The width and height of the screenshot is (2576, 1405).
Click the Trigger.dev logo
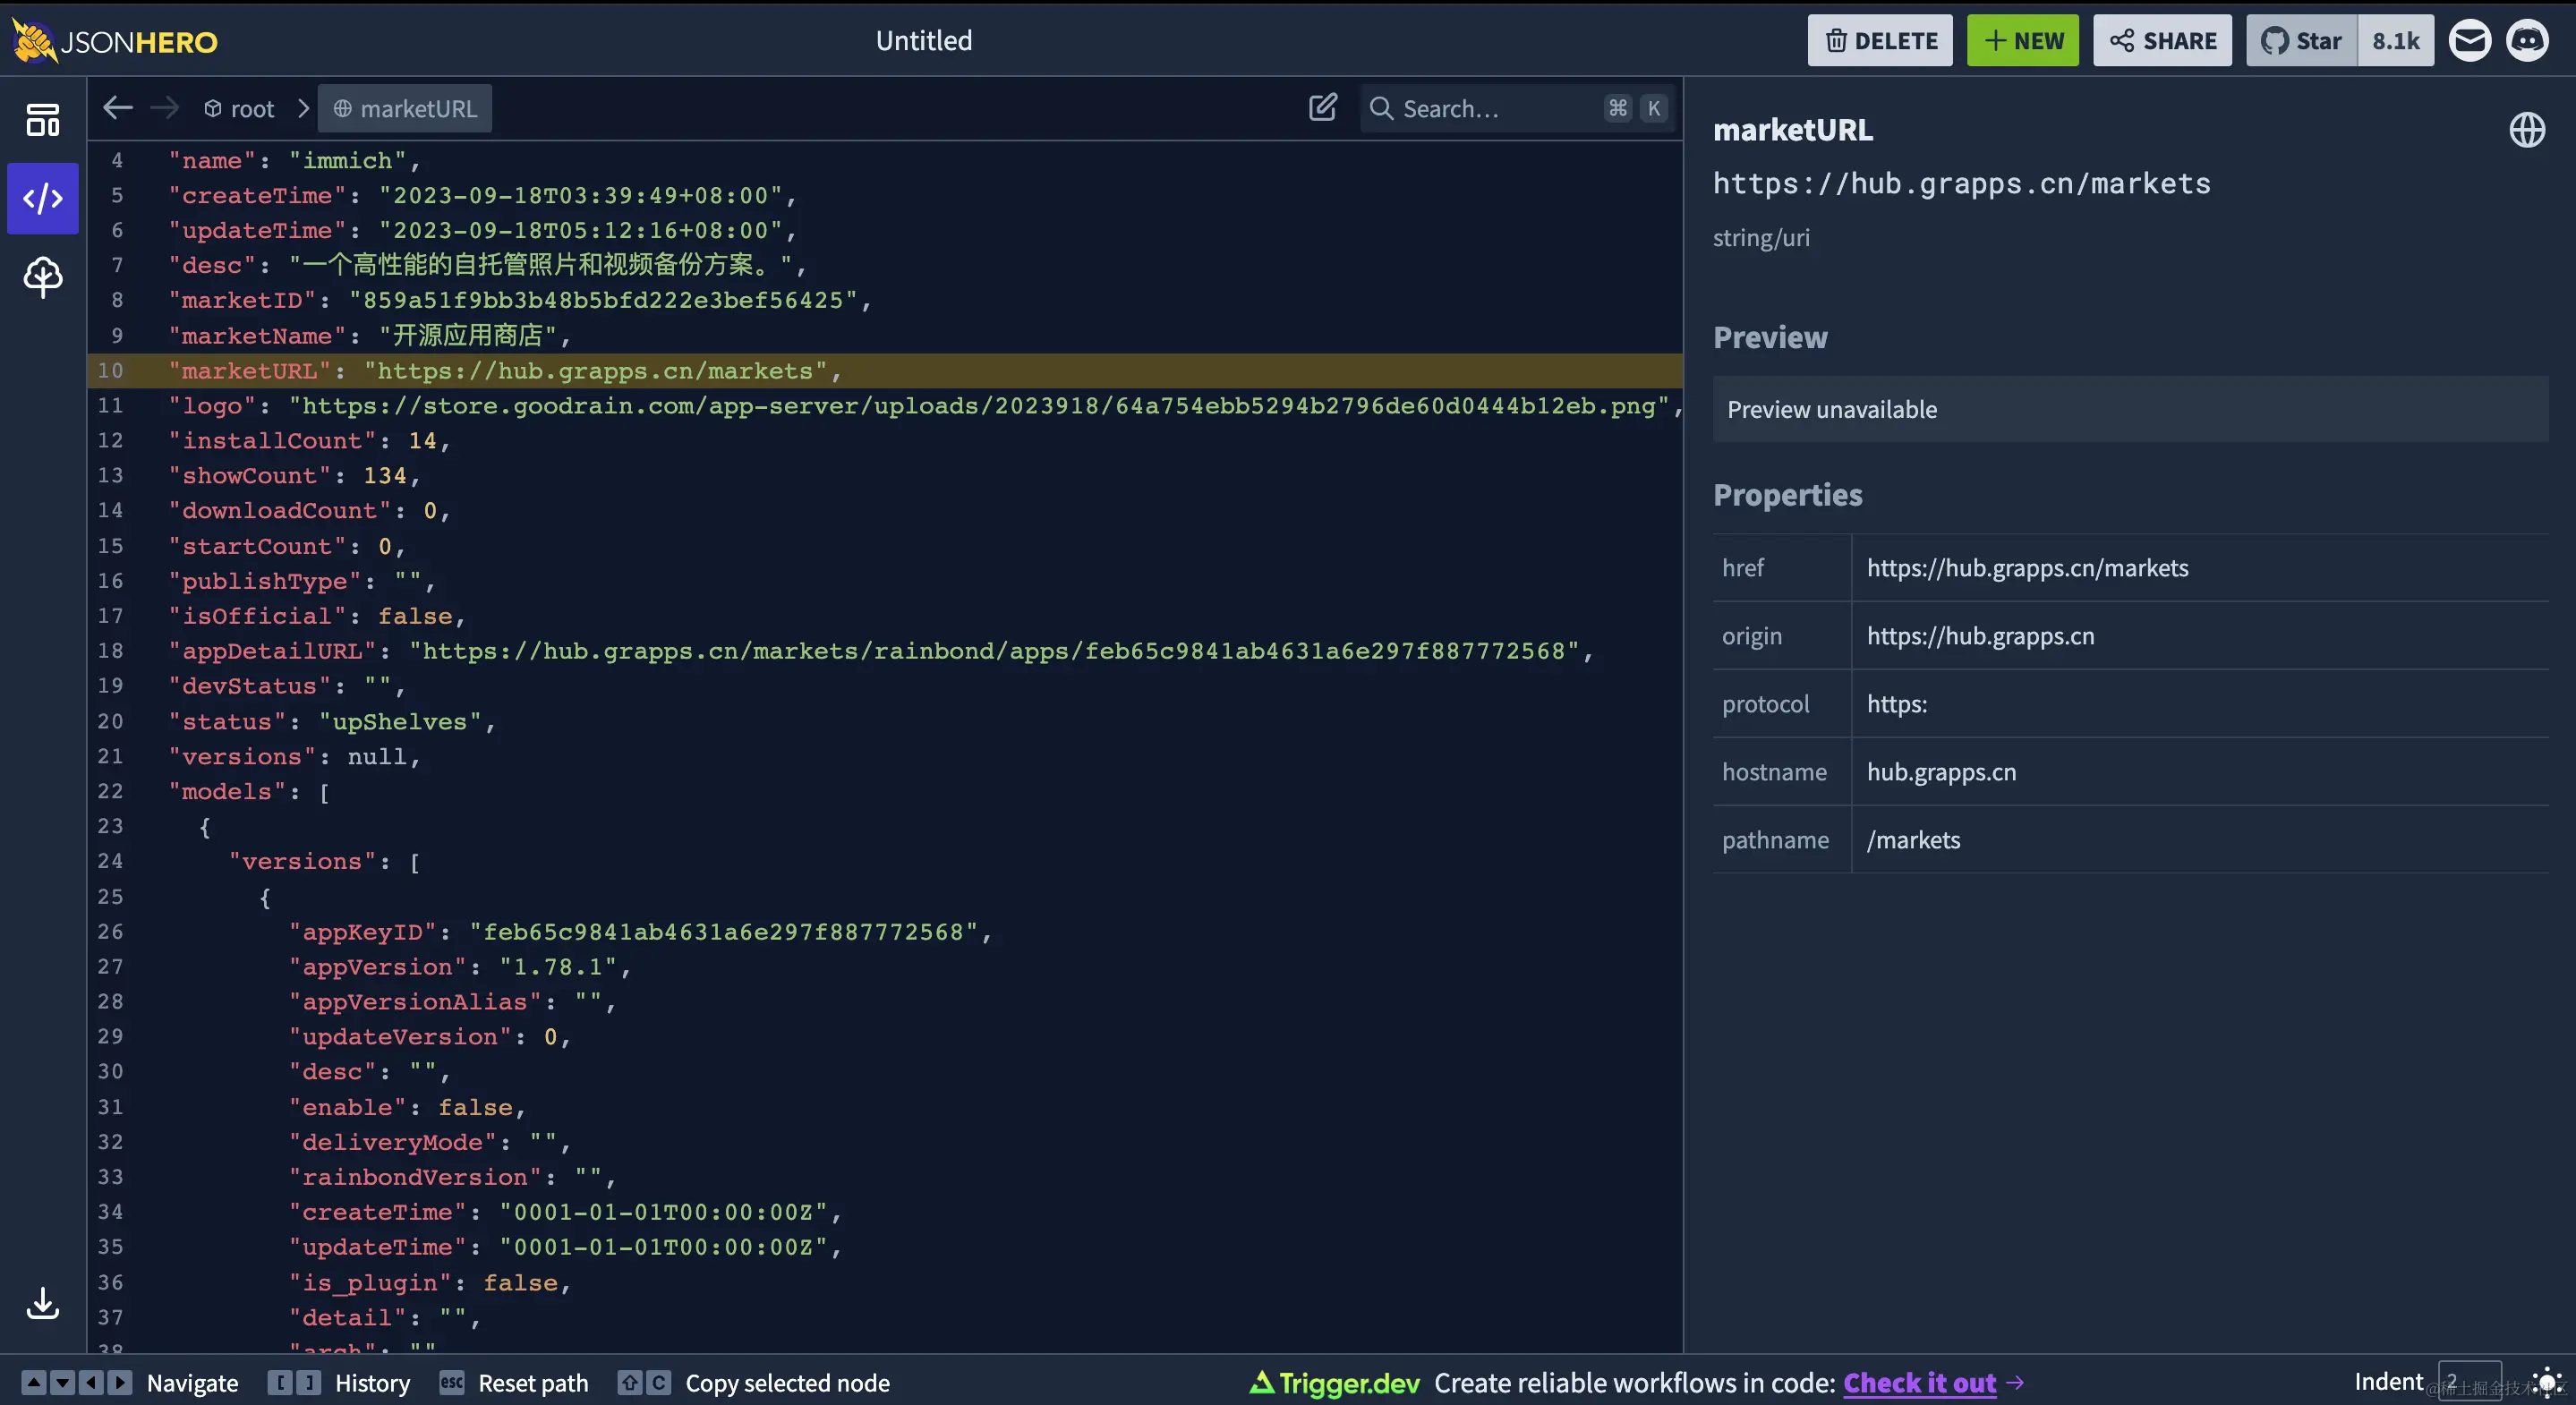click(1334, 1383)
